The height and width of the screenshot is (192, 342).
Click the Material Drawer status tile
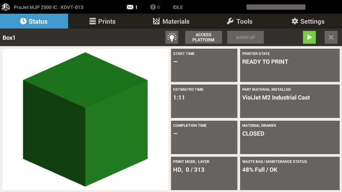(x=290, y=137)
